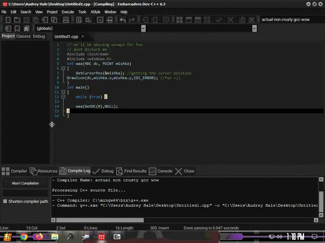Open the compiler set selector field

[292, 20]
